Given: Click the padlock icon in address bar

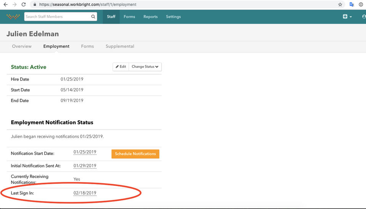Looking at the screenshot, I should coord(35,5).
